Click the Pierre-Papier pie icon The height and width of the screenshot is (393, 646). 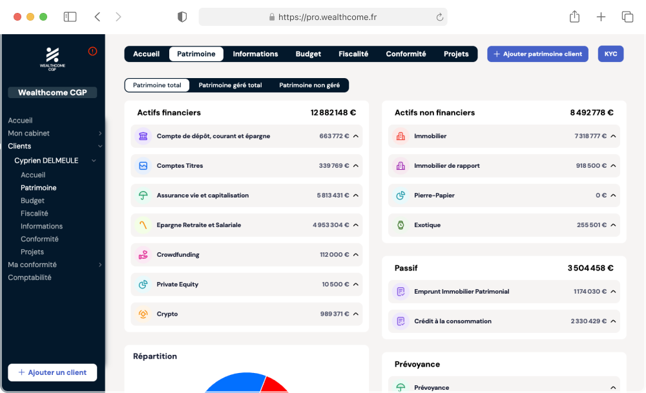coord(401,196)
